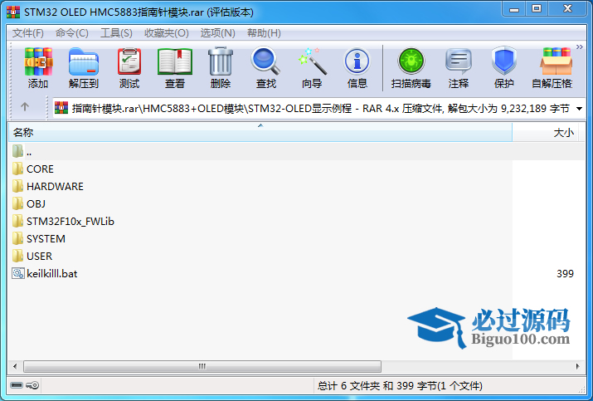The image size is (593, 401).
Task: Open the Find (查找) magnifier icon
Action: pyautogui.click(x=266, y=61)
